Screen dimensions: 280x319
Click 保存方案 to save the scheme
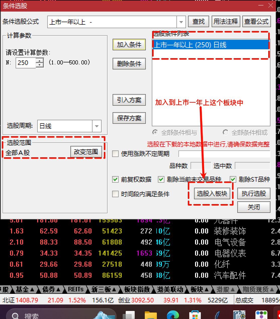click(129, 118)
